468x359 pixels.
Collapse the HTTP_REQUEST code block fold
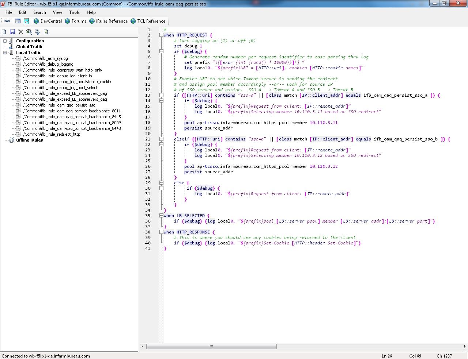pos(161,35)
